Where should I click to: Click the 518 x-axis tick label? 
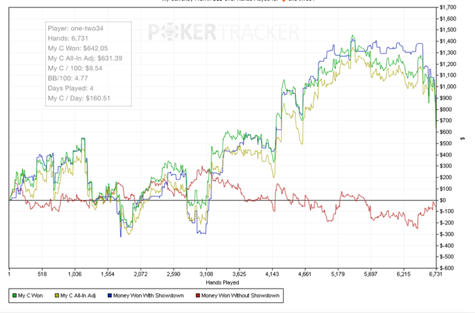click(x=42, y=274)
